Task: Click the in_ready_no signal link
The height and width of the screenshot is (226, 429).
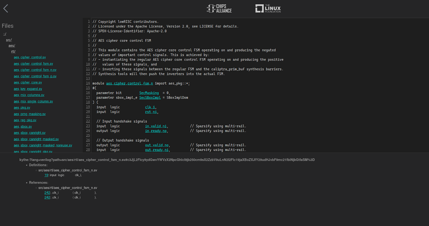Action: (156, 131)
